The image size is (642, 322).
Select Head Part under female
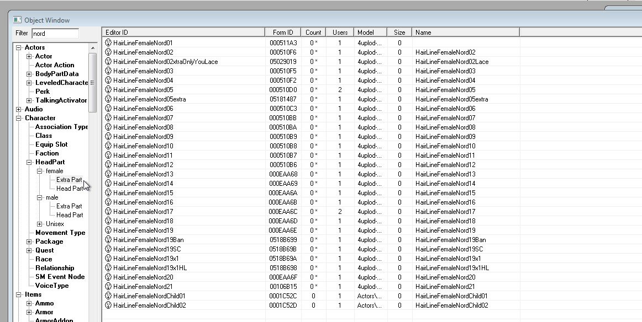(69, 189)
